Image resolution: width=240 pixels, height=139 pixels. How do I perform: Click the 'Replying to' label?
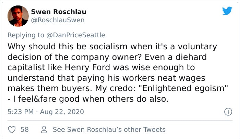(x=26, y=35)
